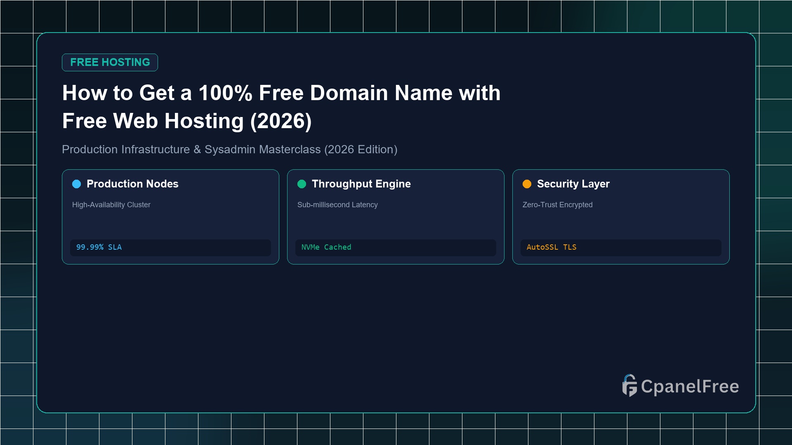Click Sub-millisecond Latency description text
The width and height of the screenshot is (792, 445).
[x=337, y=205]
